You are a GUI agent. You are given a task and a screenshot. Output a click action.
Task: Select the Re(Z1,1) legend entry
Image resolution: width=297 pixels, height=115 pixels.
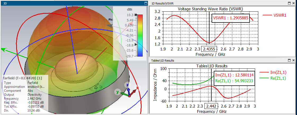click(273, 78)
